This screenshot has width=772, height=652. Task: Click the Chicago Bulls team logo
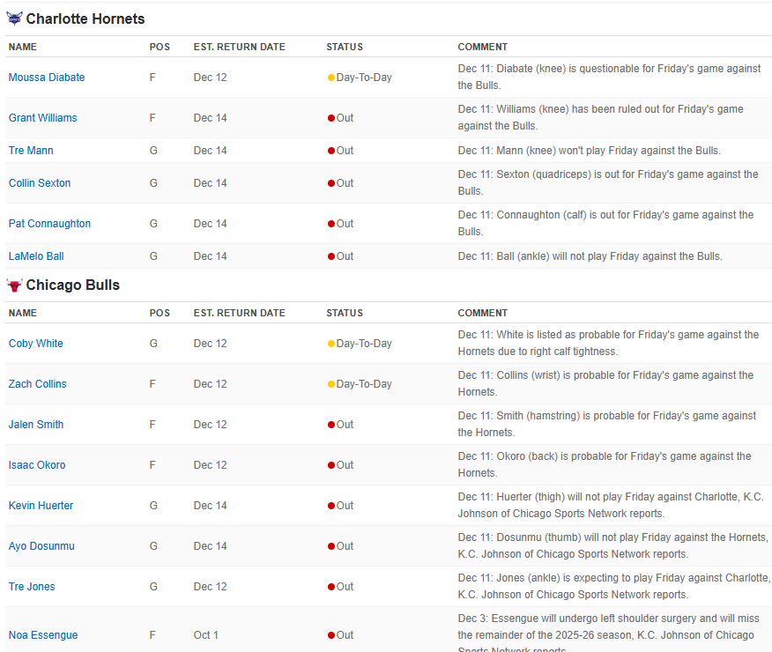click(x=14, y=285)
